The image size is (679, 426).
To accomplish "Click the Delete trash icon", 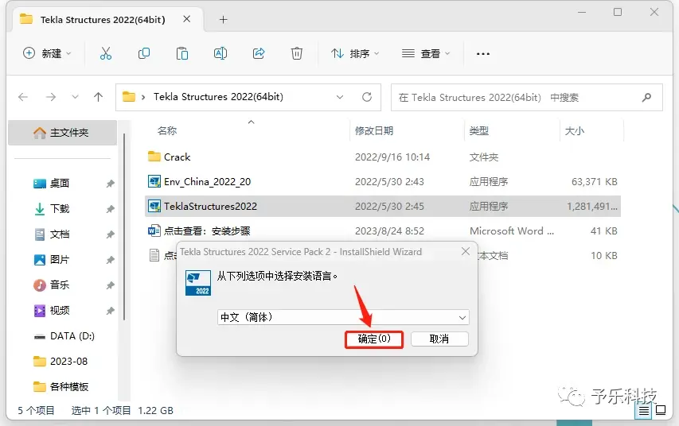I will [297, 53].
